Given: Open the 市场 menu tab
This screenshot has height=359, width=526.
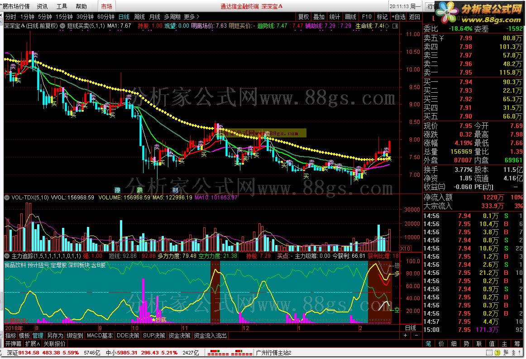Looking at the screenshot, I should (x=107, y=6).
